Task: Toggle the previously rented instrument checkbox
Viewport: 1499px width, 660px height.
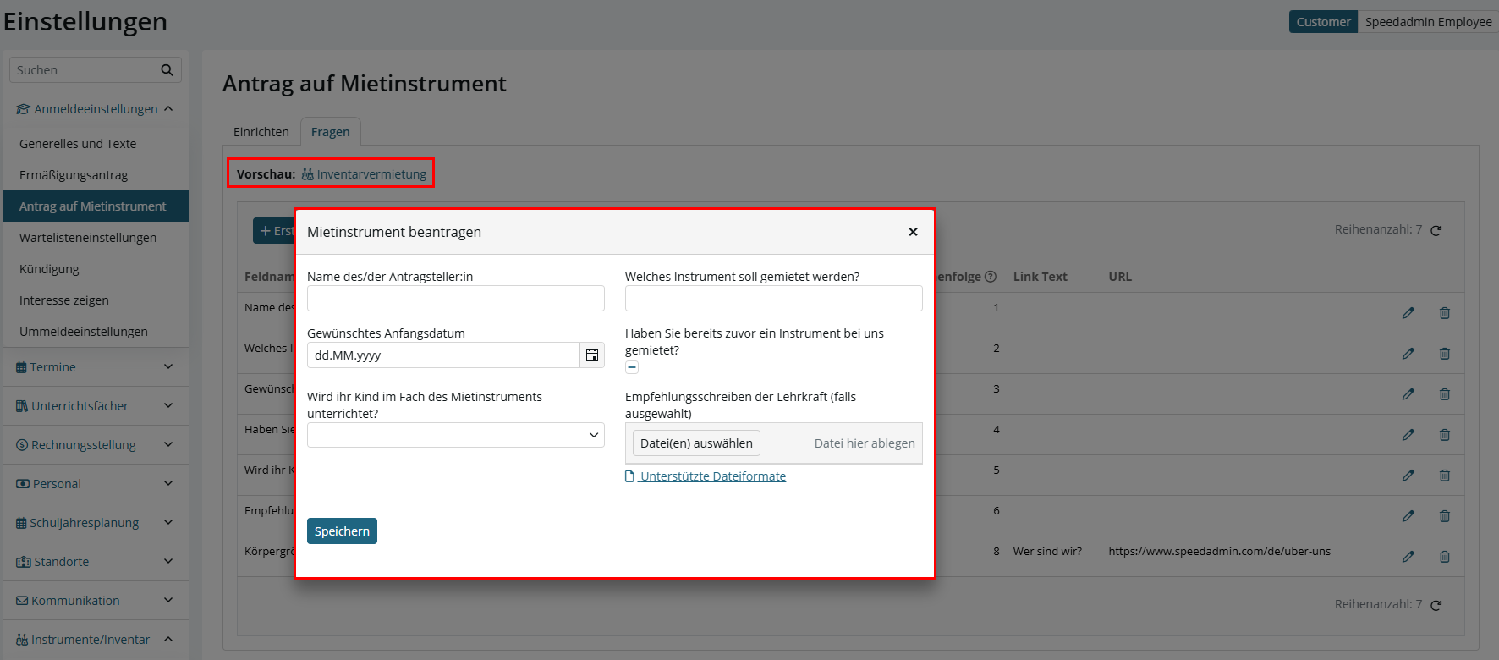Action: [x=632, y=367]
